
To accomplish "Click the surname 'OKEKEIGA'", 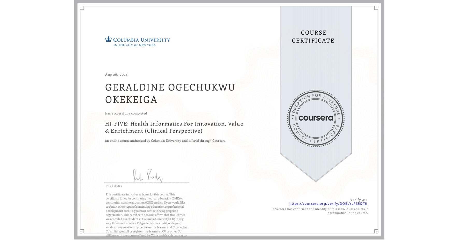I will coord(131,100).
